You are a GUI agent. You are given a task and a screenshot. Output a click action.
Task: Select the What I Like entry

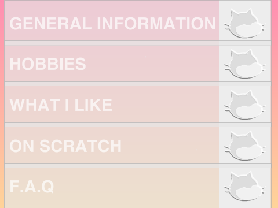point(138,105)
